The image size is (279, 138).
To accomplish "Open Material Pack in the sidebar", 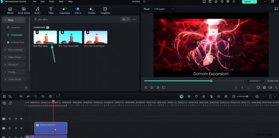I will (16, 42).
